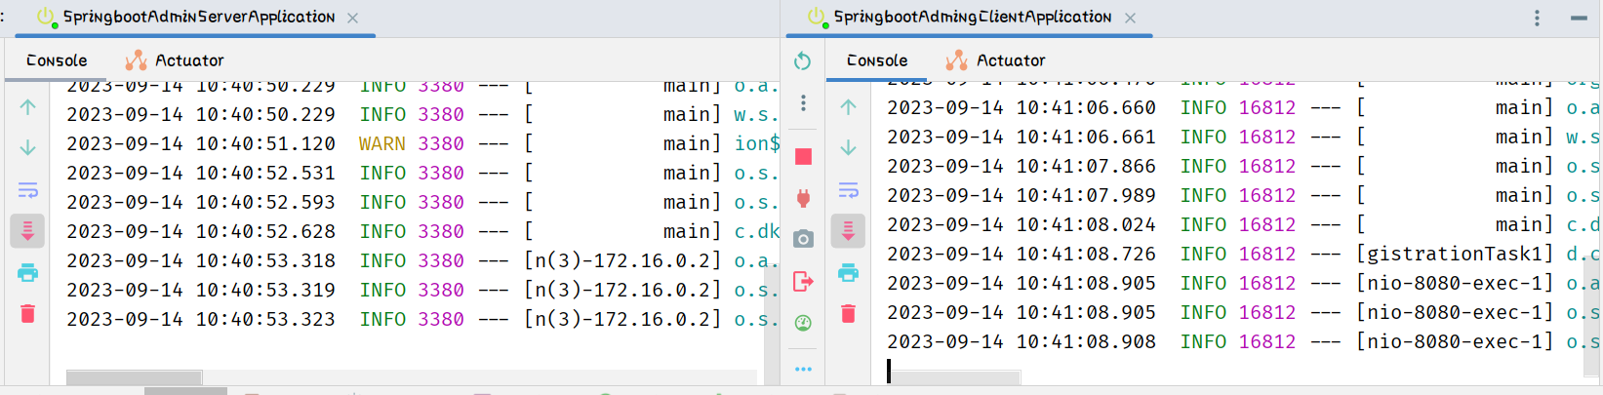Click the client log line timestamped 10:41:07.989
This screenshot has width=1603, height=395.
coord(1244,195)
